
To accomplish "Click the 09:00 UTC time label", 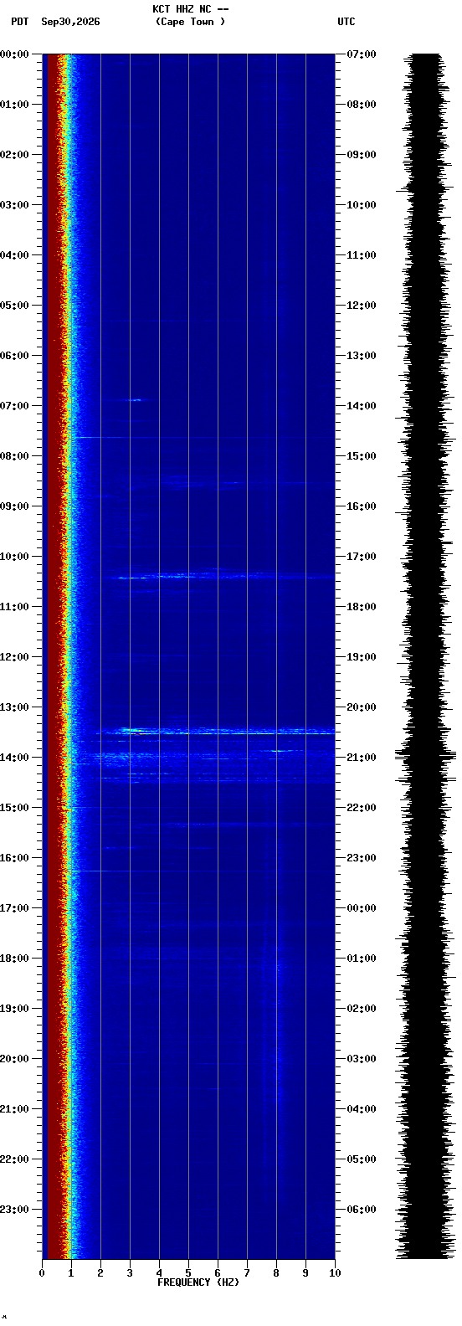I will click(x=362, y=155).
